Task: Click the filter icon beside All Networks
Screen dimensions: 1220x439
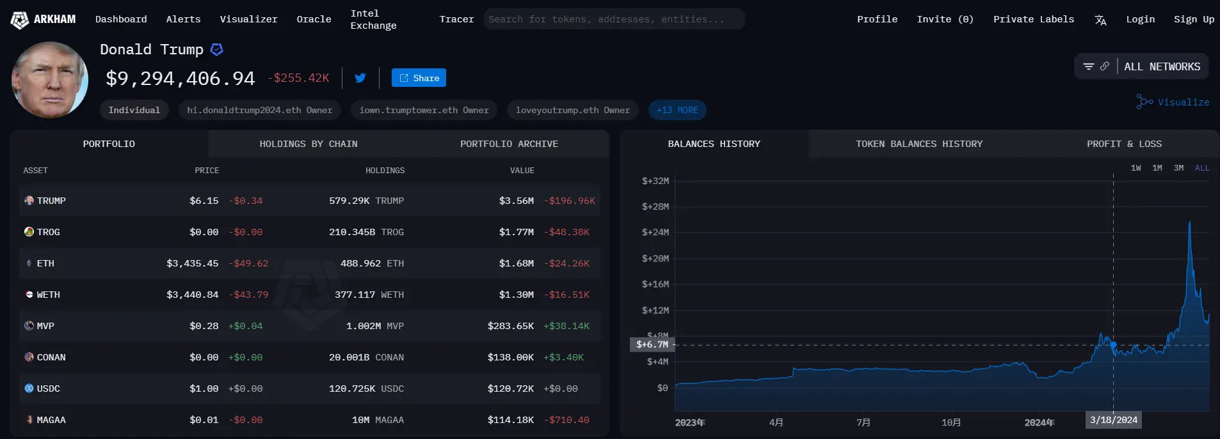Action: click(1088, 66)
